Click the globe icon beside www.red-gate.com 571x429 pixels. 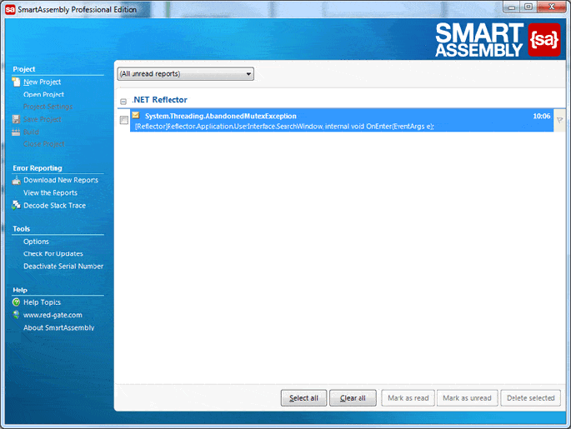[17, 315]
